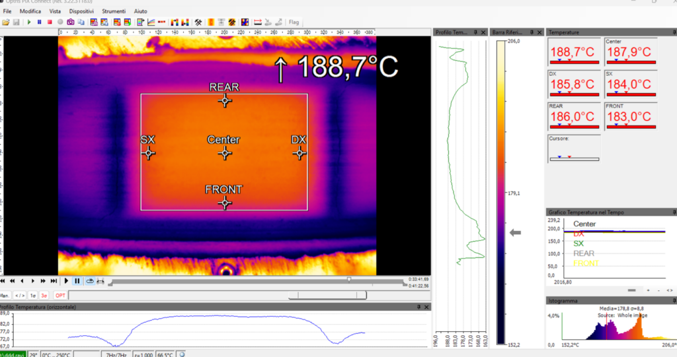Pin the Grafico Temperatura nel Tempo panel

[674, 212]
